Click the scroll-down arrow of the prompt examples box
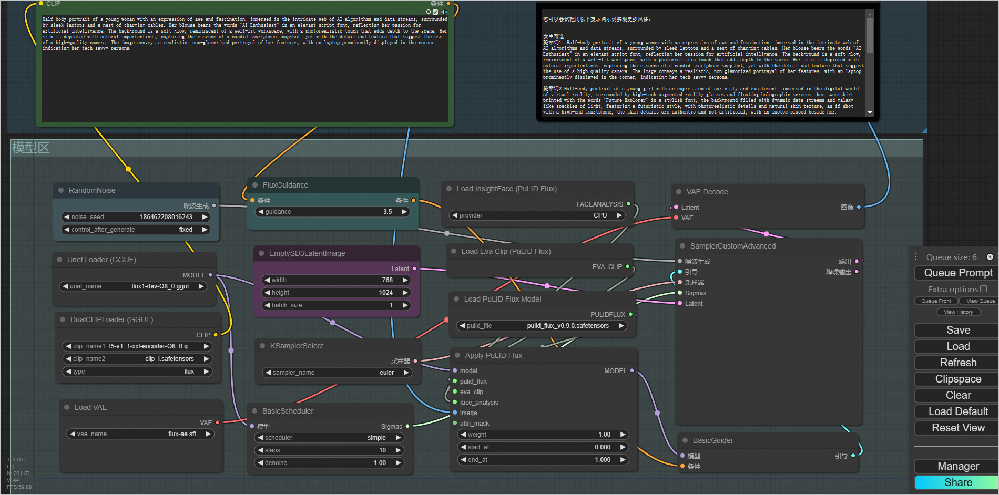 coord(870,112)
